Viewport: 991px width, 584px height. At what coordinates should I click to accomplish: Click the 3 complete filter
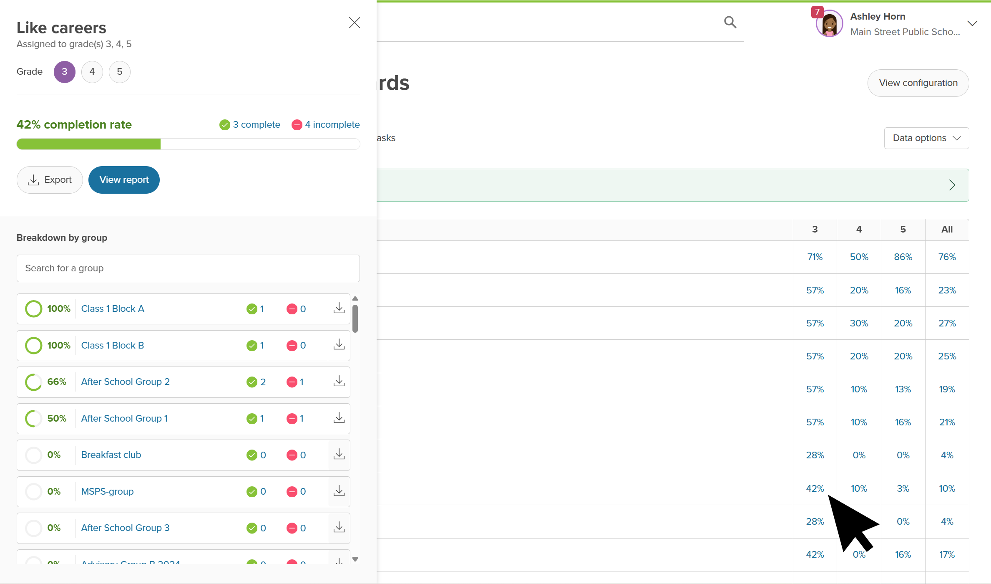(250, 125)
